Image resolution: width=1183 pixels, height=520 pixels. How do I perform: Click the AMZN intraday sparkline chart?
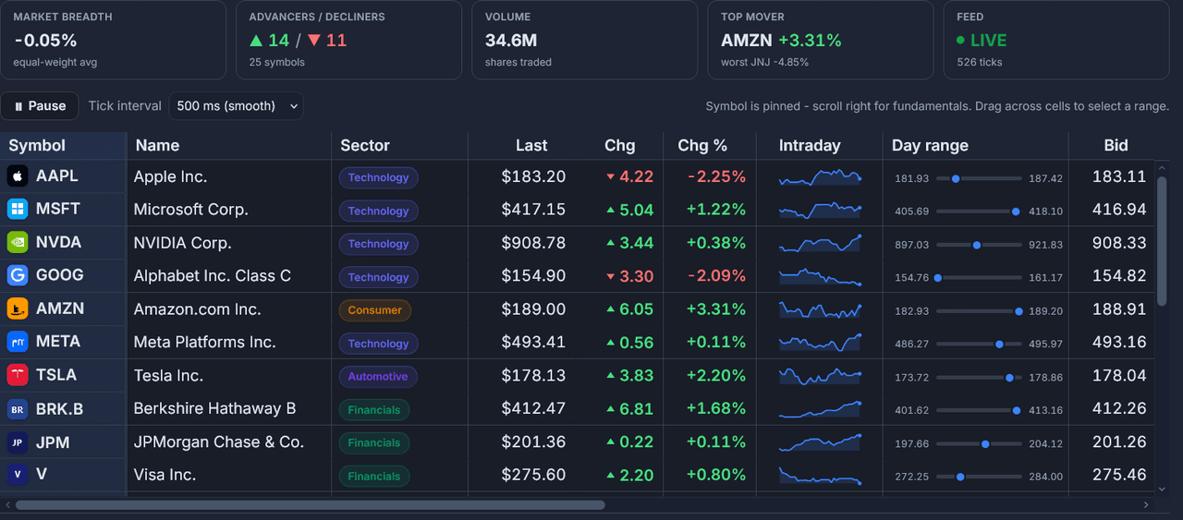820,309
